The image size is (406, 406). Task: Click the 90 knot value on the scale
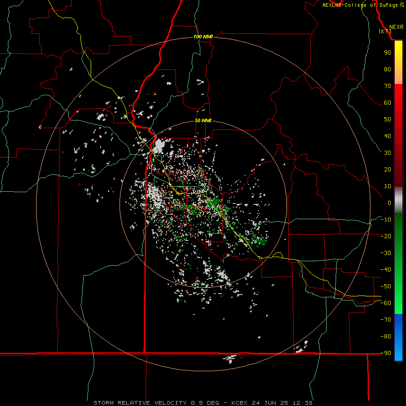pos(388,53)
